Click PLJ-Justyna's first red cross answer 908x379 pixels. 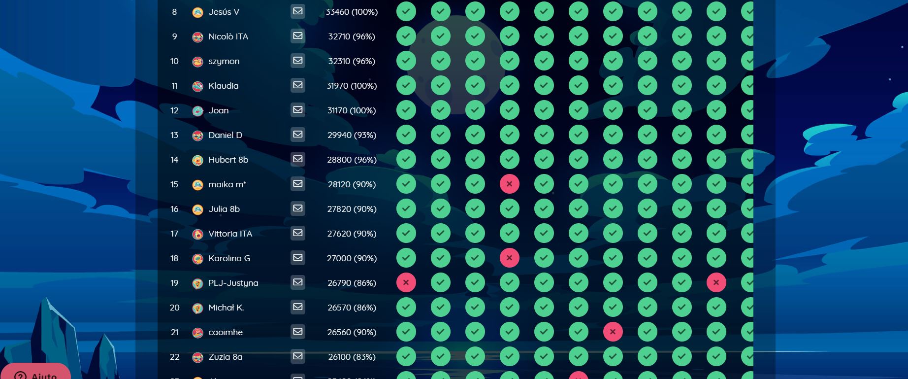point(406,282)
